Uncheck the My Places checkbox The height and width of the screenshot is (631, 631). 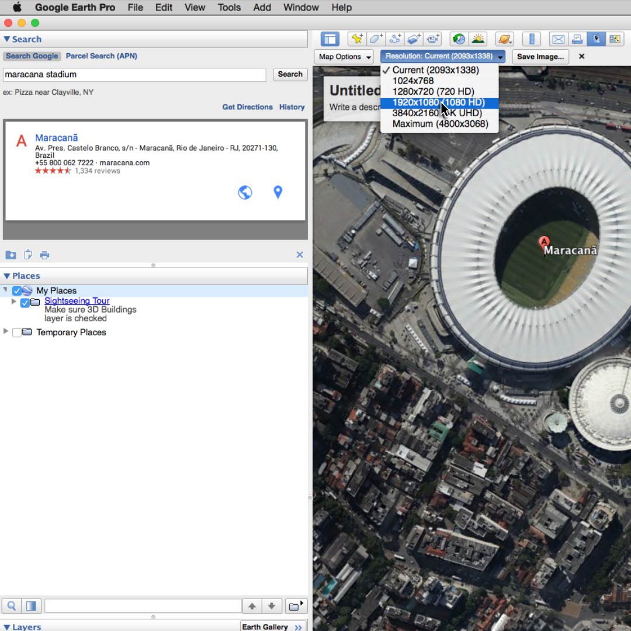[16, 290]
